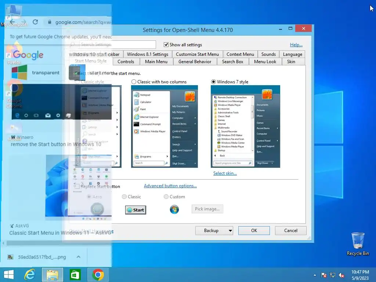
Task: Open the Search Box tab
Action: (232, 62)
